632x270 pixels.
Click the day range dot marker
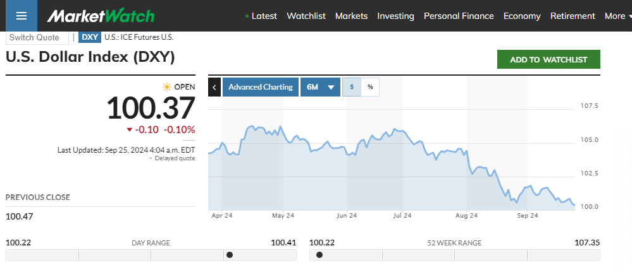(x=230, y=255)
